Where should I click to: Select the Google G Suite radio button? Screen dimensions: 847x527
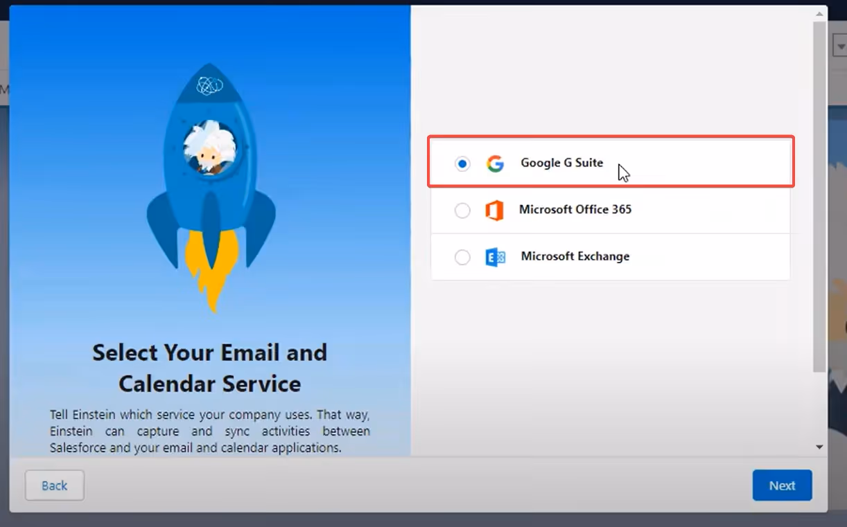click(x=462, y=163)
